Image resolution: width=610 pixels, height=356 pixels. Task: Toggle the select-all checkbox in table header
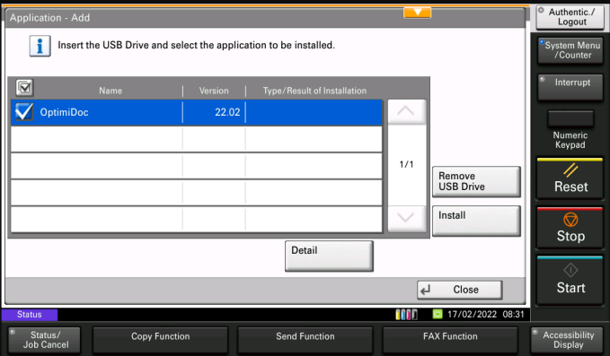tap(24, 88)
